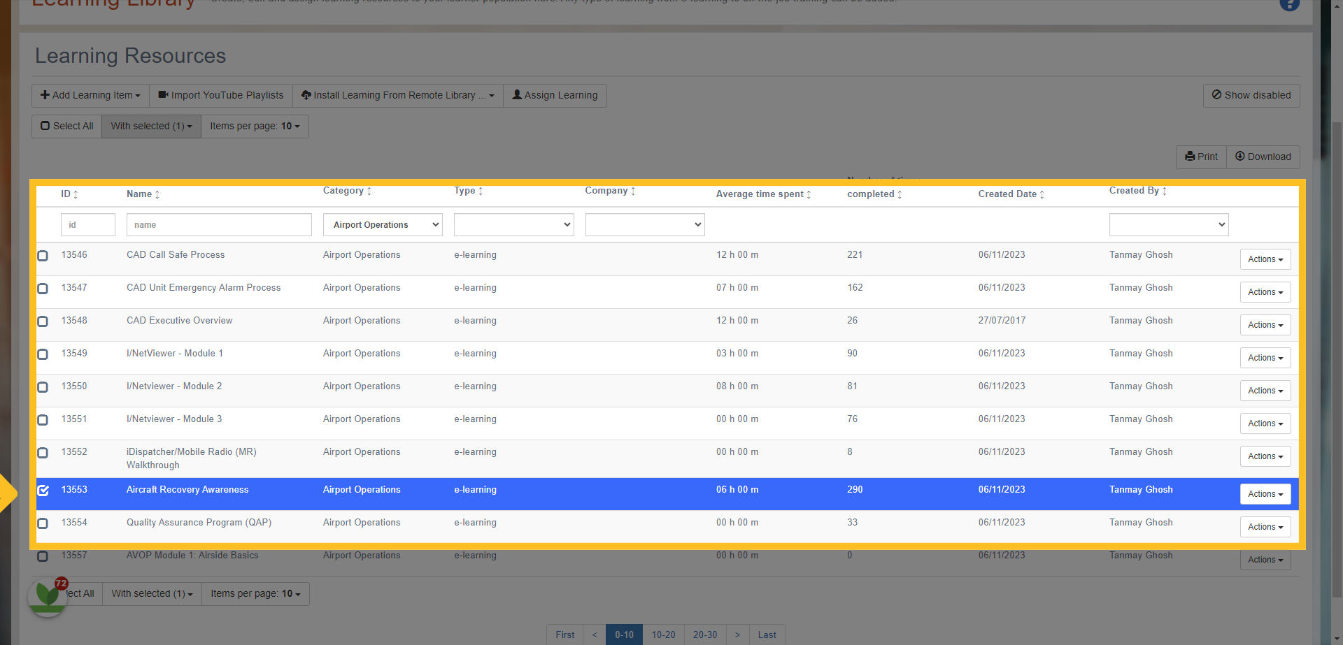The image size is (1343, 645).
Task: Check the CAD Call Safe Process row
Action: coord(43,256)
